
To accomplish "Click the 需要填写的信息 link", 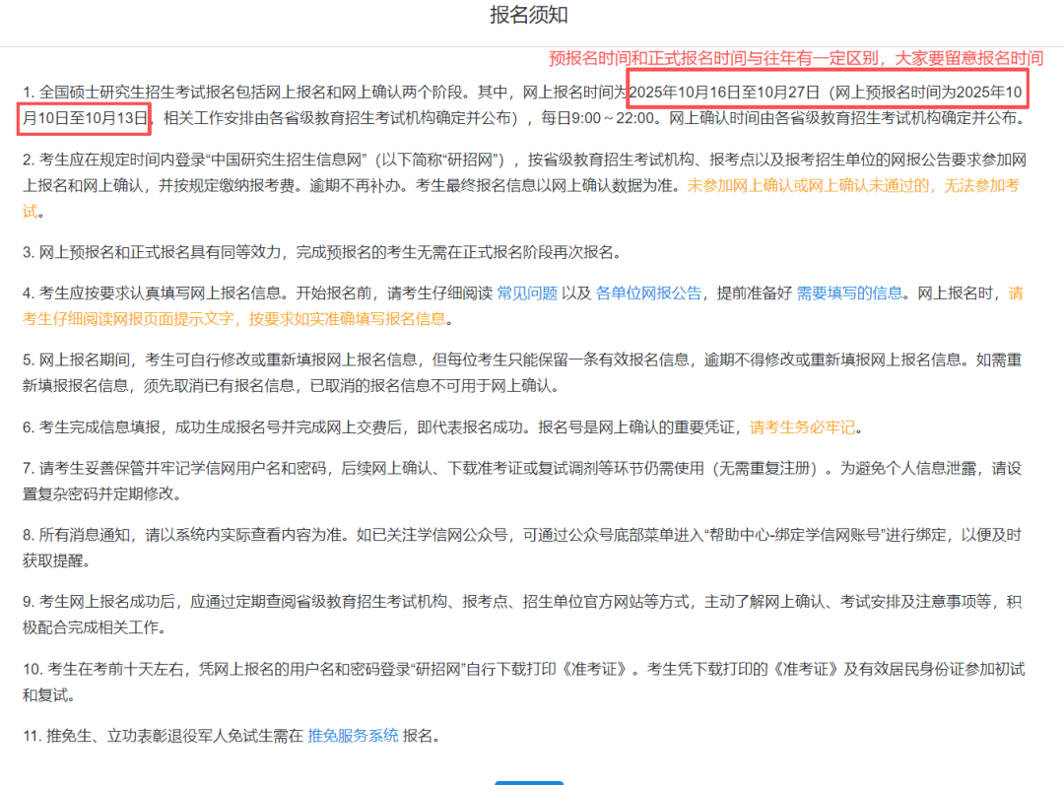I will [848, 293].
